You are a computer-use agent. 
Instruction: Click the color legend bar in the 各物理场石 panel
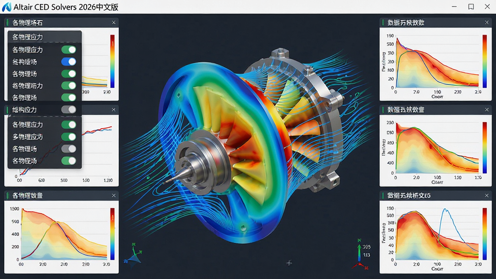click(x=112, y=61)
